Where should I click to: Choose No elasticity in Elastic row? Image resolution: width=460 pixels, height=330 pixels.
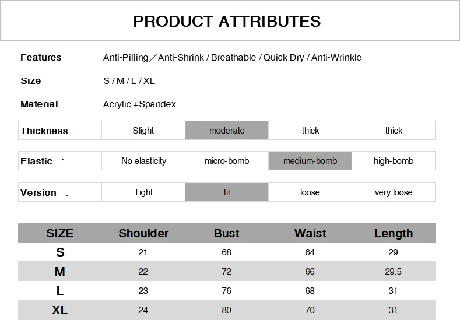(143, 161)
